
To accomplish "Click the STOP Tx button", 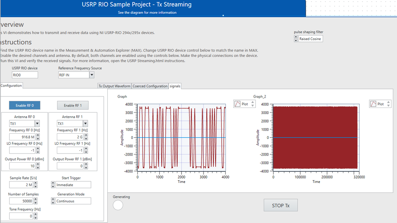I will [x=281, y=205].
